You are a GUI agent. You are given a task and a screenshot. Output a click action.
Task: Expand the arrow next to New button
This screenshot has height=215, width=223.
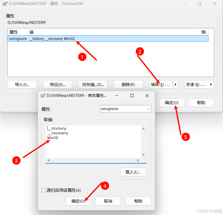point(211,85)
